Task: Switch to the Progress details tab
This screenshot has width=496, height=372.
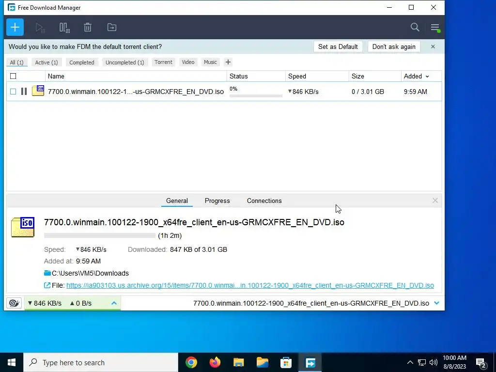Action: 217,201
